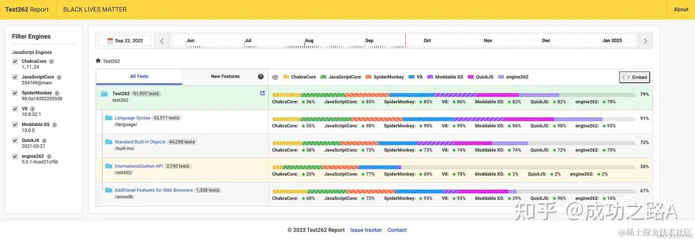695x240 pixels.
Task: Click ChakraCore yellow legend swatch
Action: (x=286, y=77)
